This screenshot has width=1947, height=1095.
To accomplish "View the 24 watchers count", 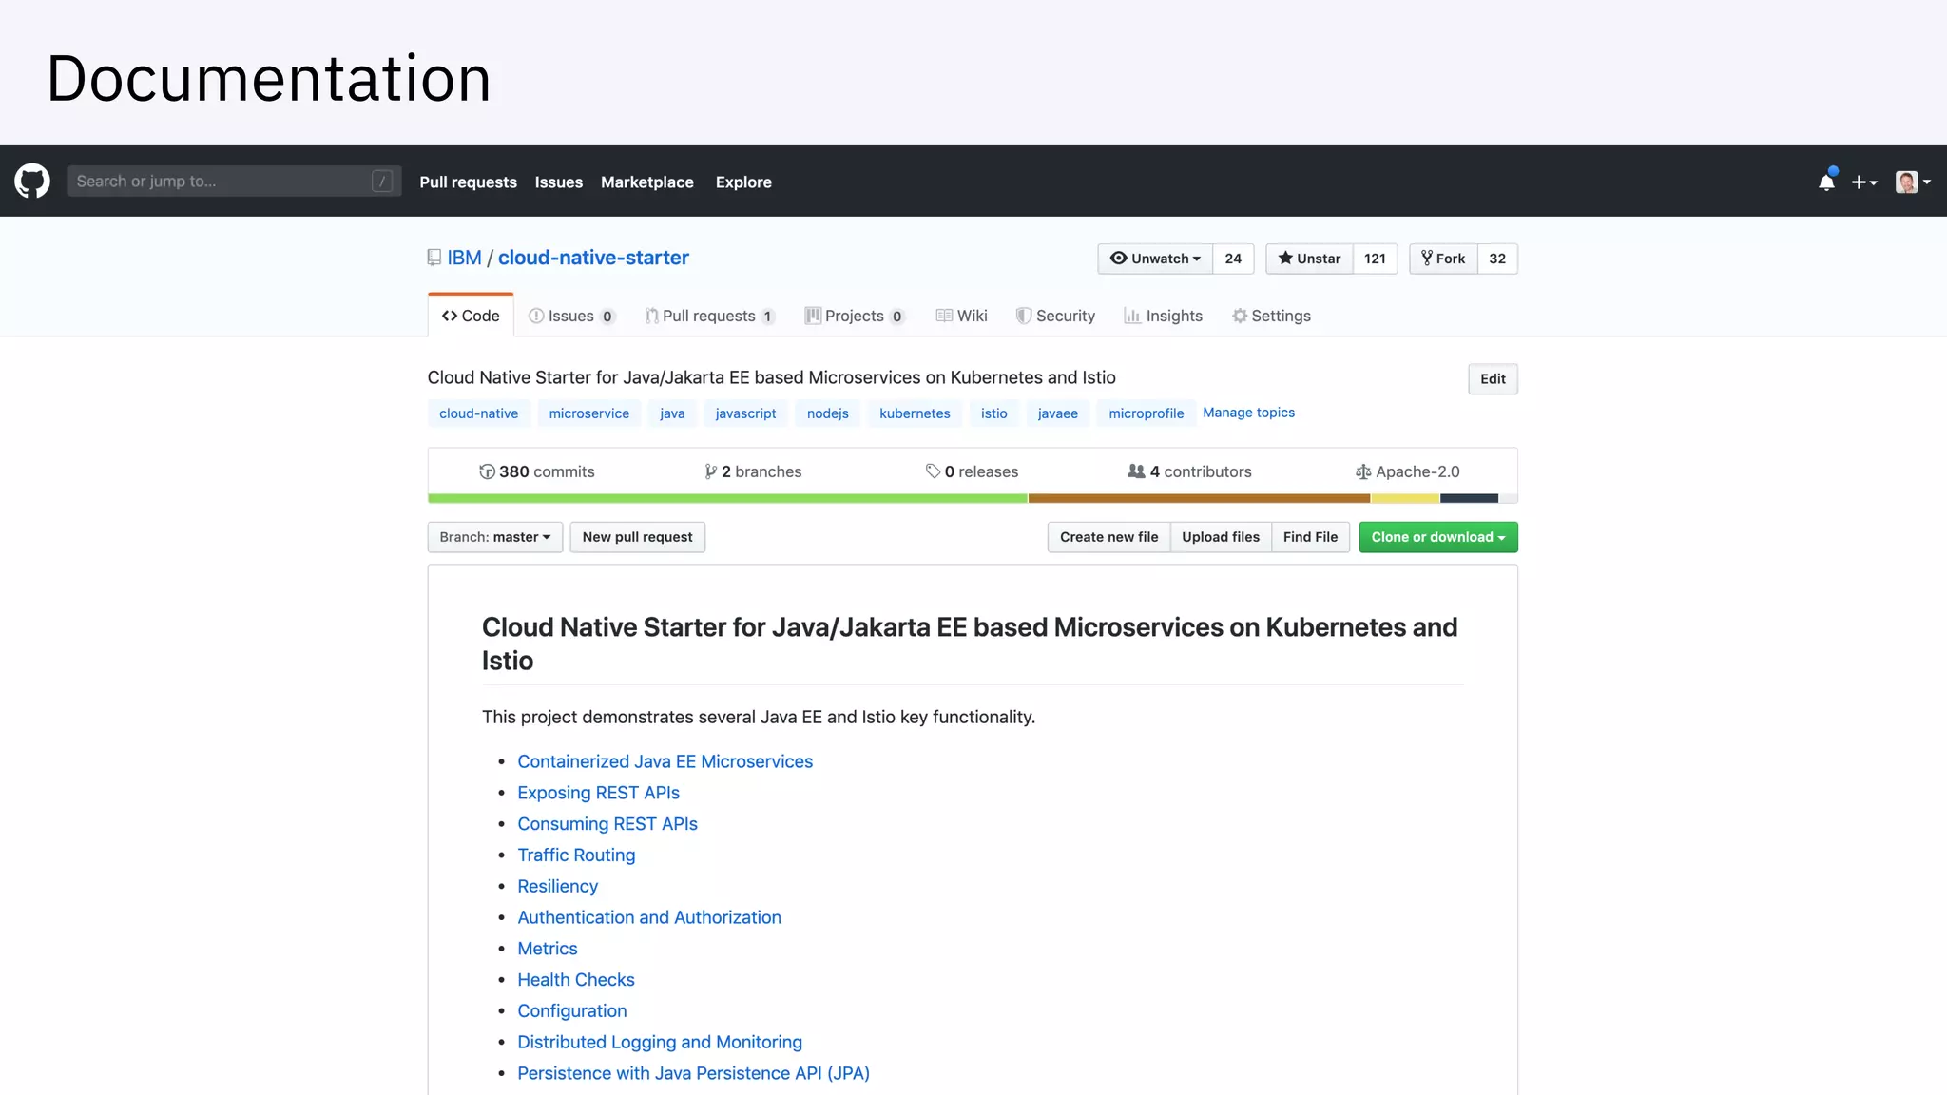I will pyautogui.click(x=1233, y=259).
